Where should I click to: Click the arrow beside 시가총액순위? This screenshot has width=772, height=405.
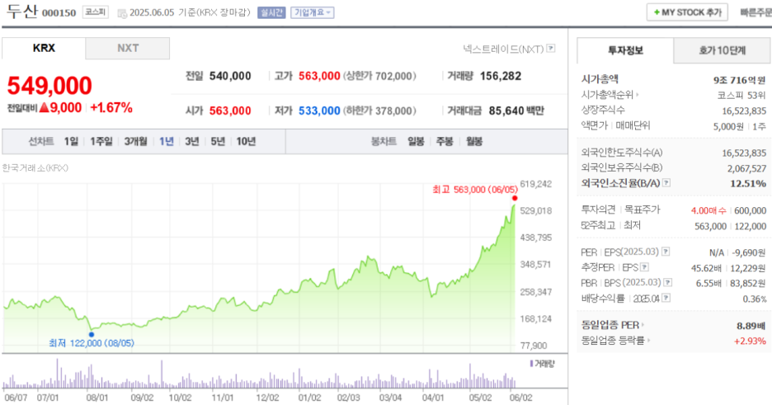point(638,95)
